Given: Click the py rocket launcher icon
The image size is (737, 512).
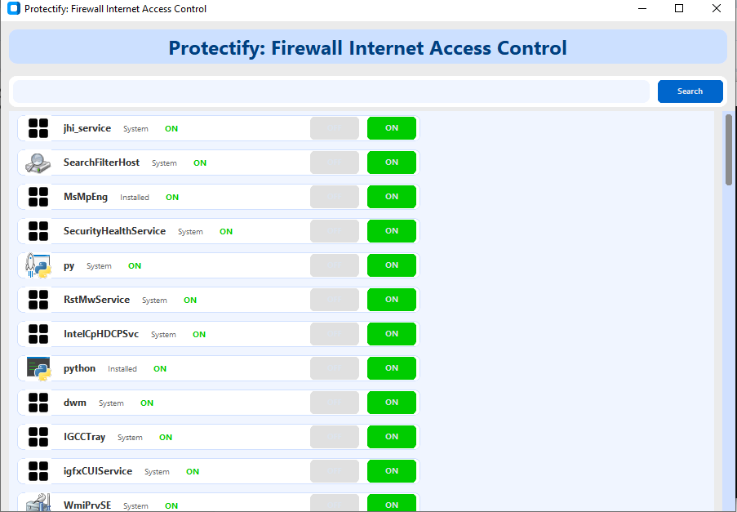Looking at the screenshot, I should [38, 265].
